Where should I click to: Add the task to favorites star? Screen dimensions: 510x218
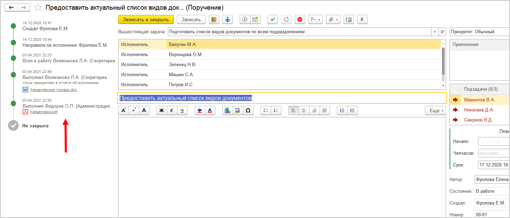[38, 7]
